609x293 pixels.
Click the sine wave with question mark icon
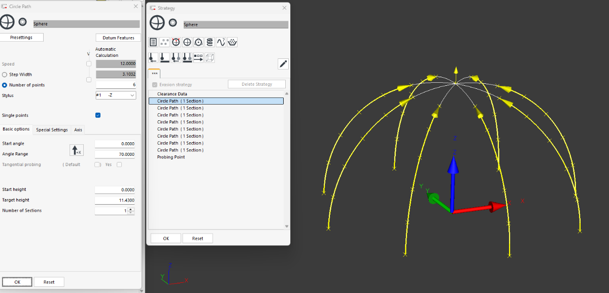(x=221, y=42)
